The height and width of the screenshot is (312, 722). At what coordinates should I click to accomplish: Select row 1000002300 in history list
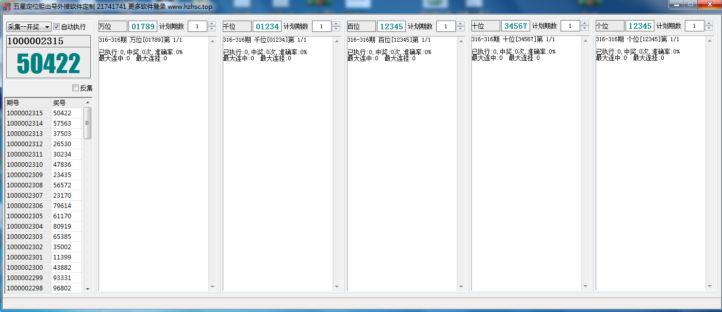tap(44, 267)
